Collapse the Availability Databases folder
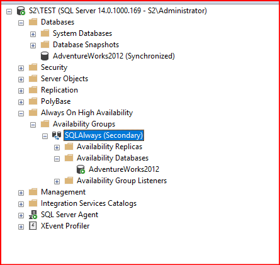This screenshot has height=265, width=280. coord(57,159)
